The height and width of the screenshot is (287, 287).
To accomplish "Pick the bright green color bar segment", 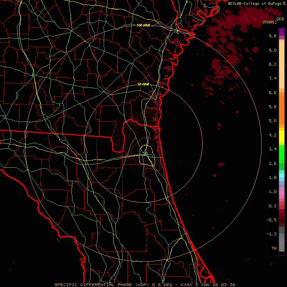I will click(282, 154).
